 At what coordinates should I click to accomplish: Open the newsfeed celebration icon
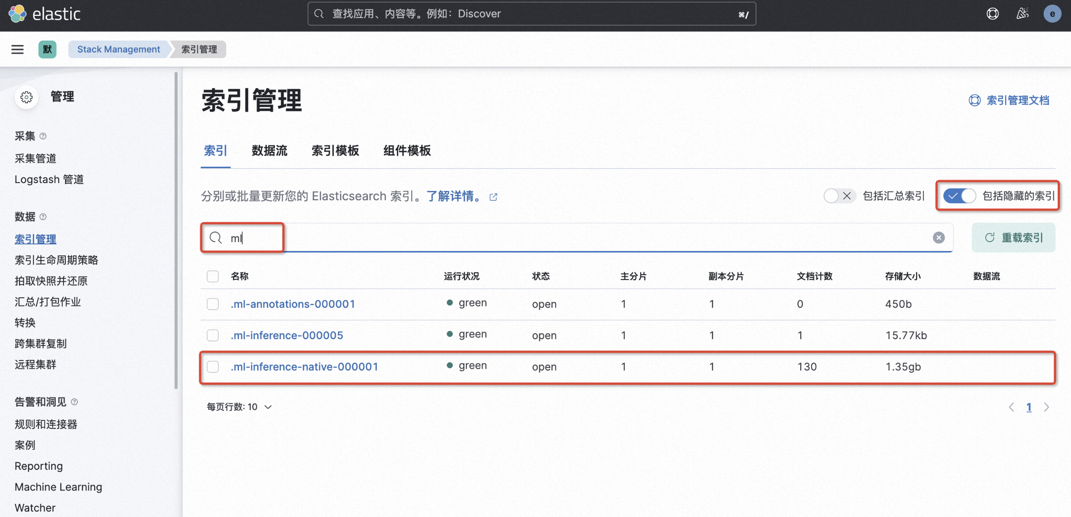(1022, 14)
